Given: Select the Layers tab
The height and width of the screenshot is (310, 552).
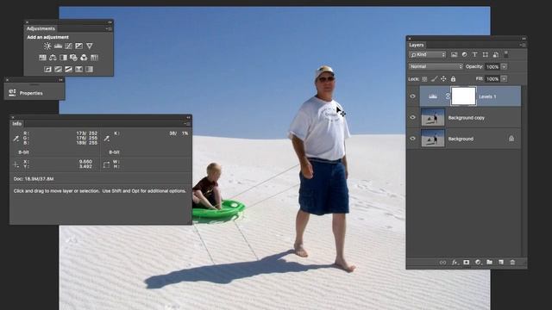Looking at the screenshot, I should point(416,45).
